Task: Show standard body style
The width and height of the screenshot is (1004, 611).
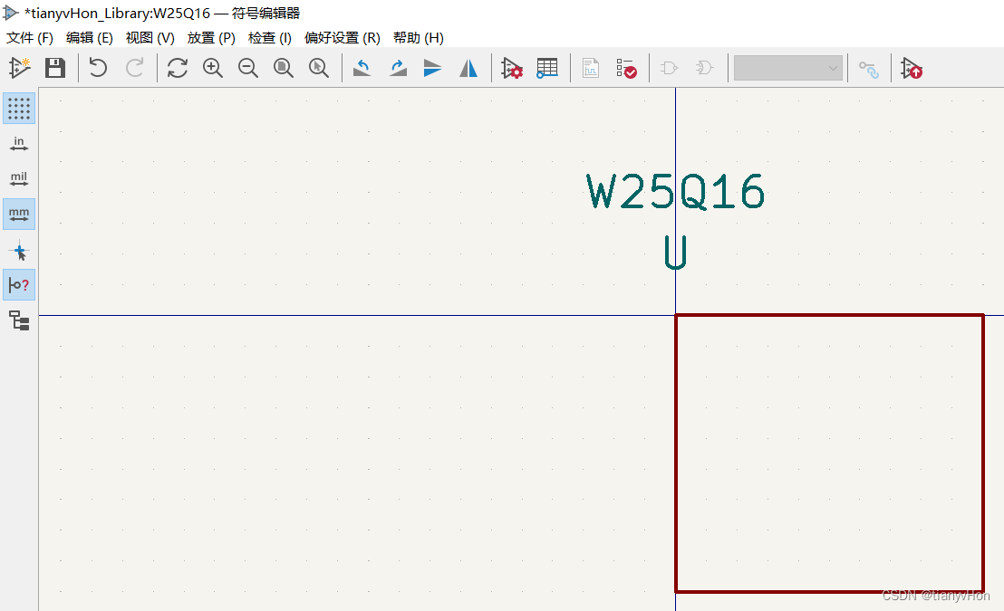Action: [x=669, y=68]
